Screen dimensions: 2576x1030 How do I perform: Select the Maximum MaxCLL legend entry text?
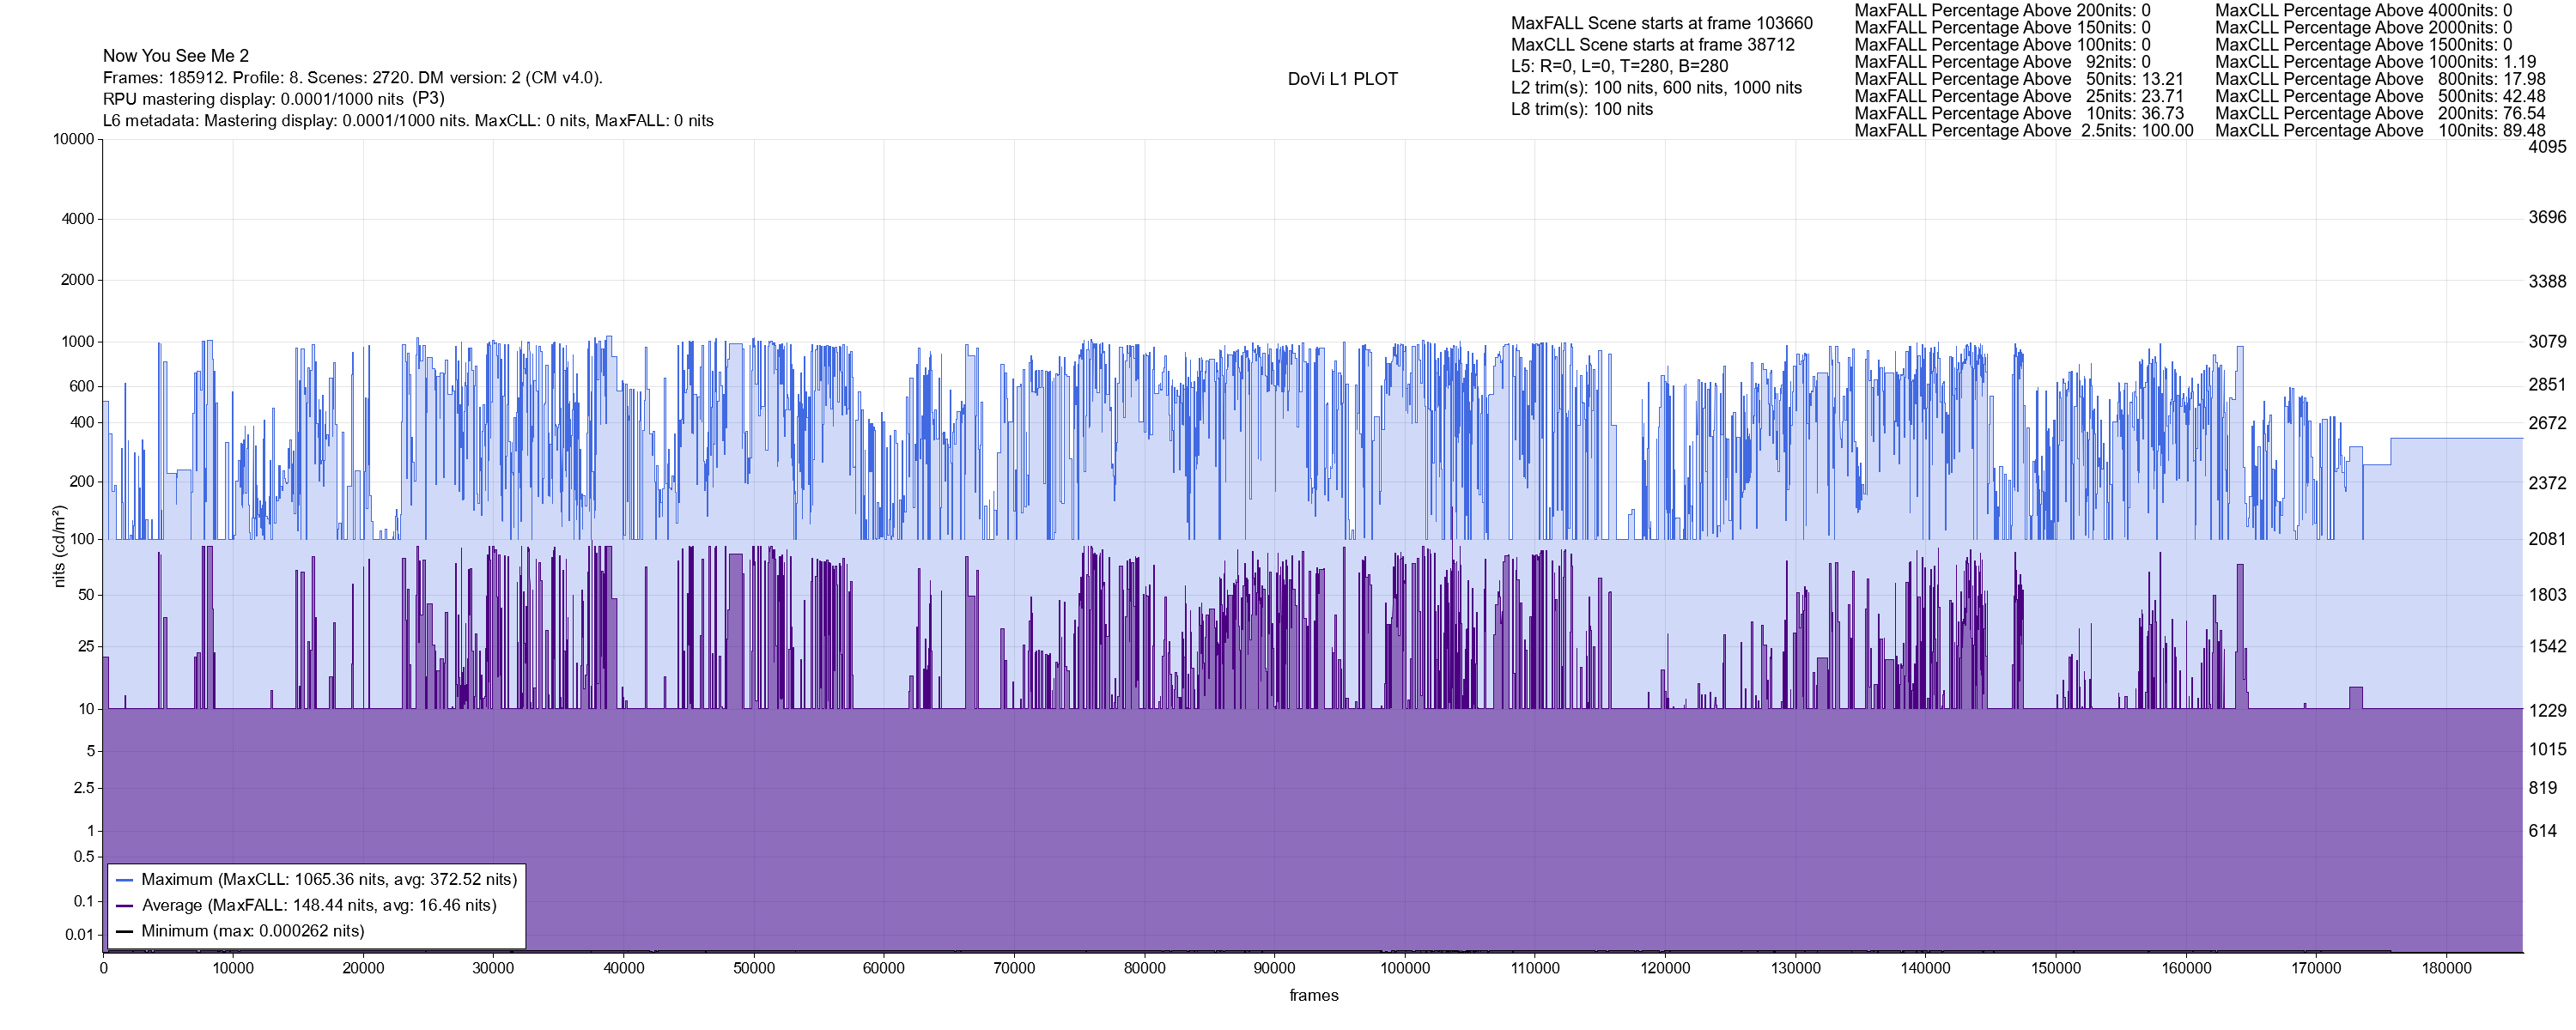click(x=329, y=880)
